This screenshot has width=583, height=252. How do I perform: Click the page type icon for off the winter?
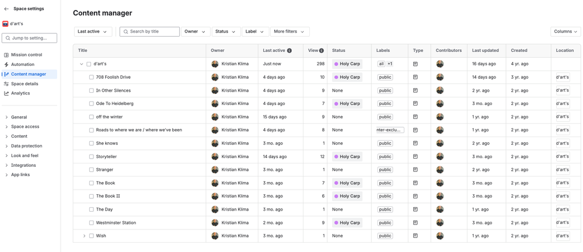[x=416, y=117]
